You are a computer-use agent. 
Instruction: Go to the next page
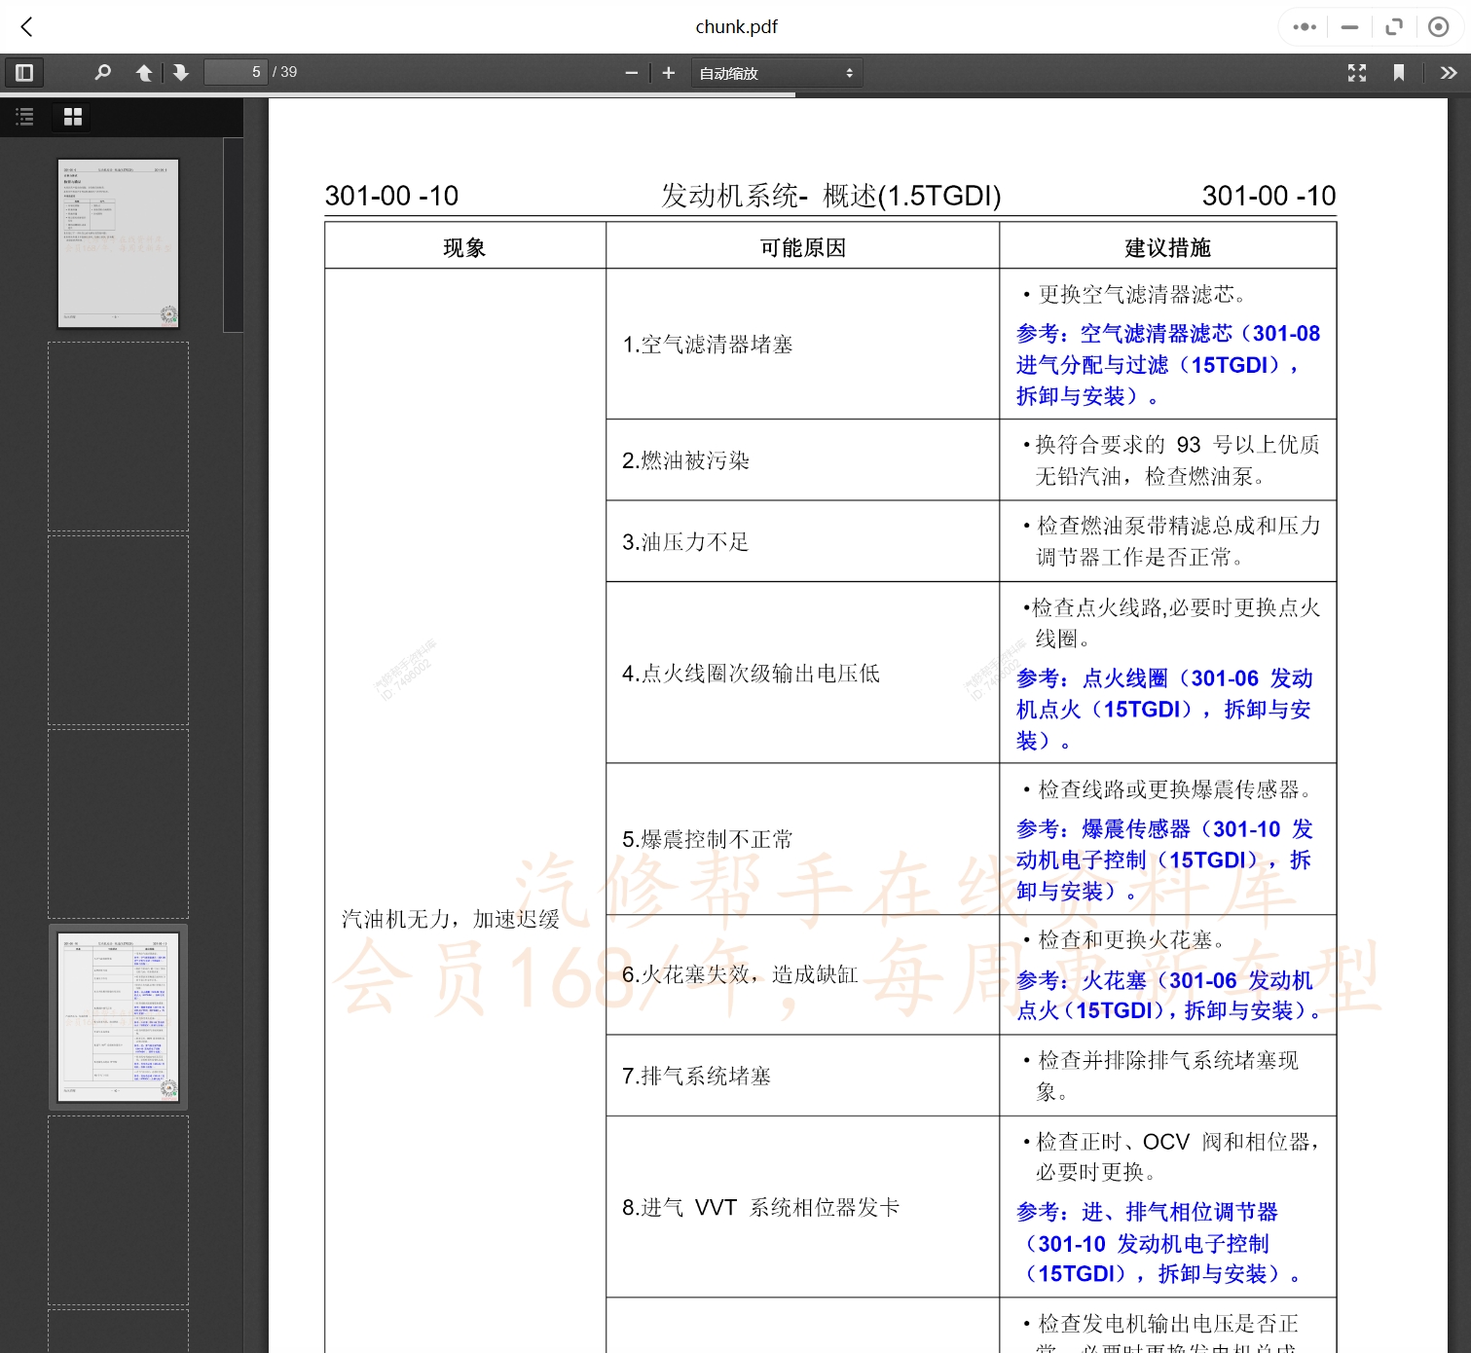tap(180, 72)
